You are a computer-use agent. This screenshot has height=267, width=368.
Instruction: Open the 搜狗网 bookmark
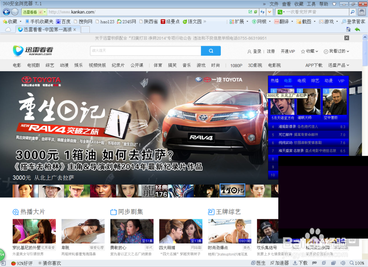coord(83,22)
